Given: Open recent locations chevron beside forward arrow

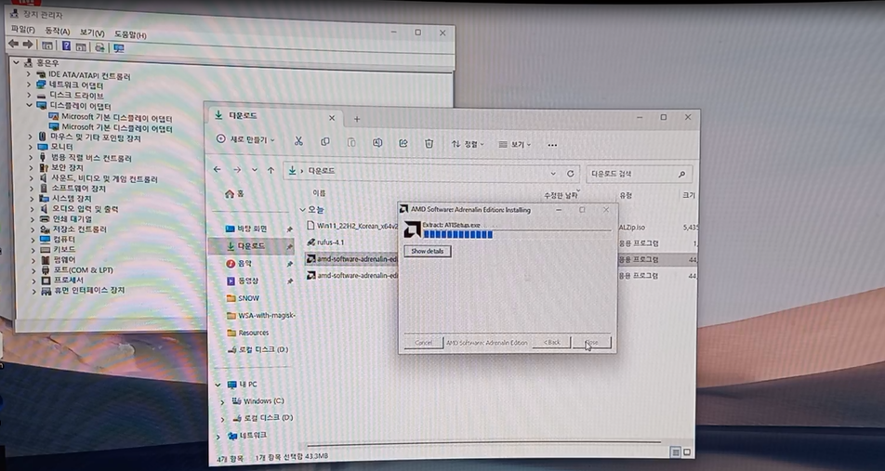Looking at the screenshot, I should (255, 170).
